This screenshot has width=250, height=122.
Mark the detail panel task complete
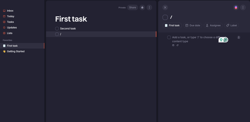click(x=165, y=18)
